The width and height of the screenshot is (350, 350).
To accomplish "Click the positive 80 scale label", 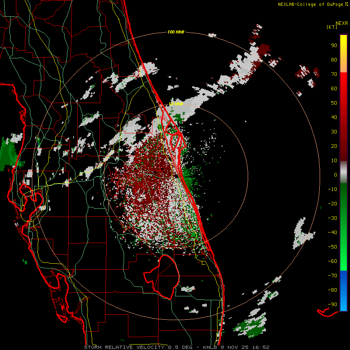I will (x=334, y=60).
